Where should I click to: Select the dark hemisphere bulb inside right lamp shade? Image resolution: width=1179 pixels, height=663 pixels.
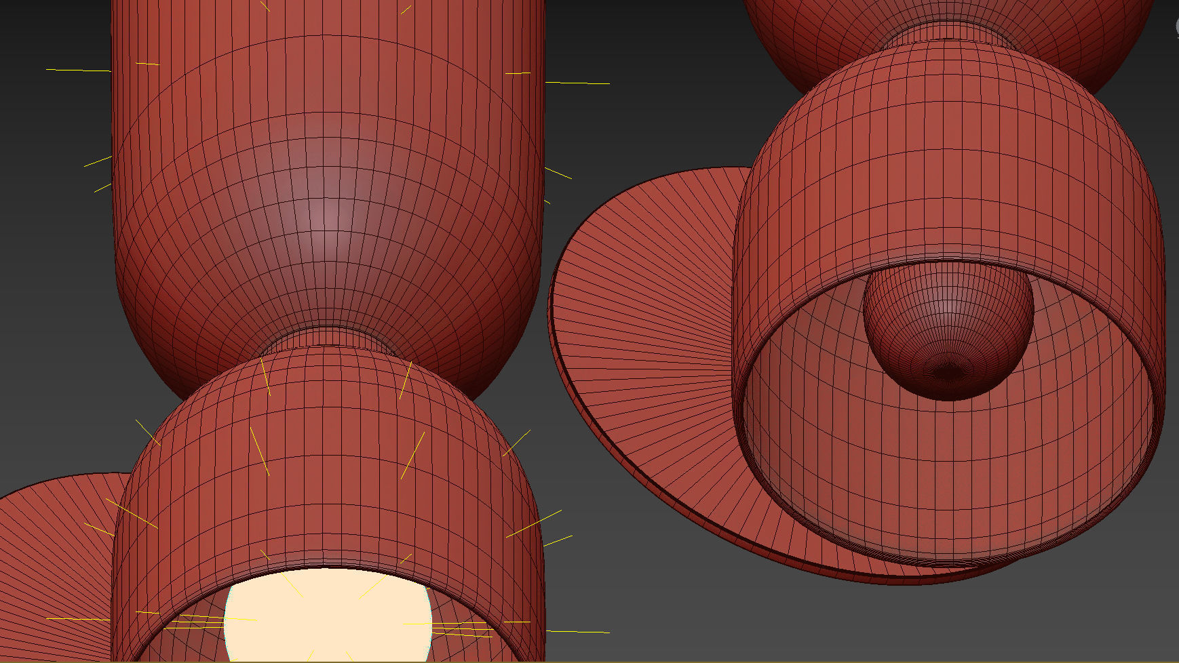pyautogui.click(x=948, y=332)
